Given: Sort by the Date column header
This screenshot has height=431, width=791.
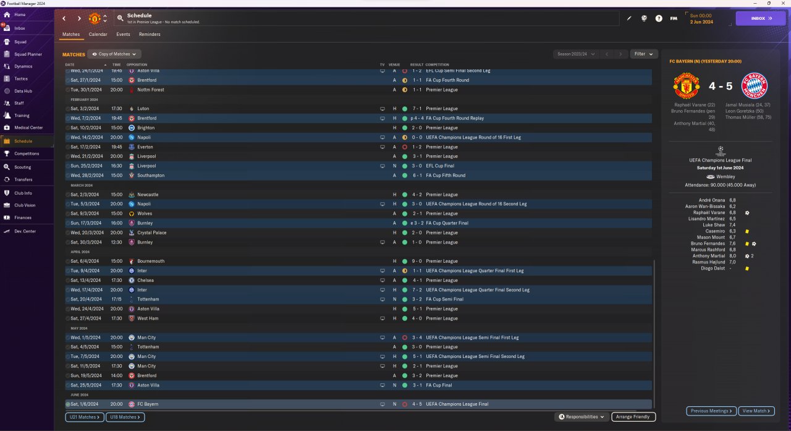Looking at the screenshot, I should coord(70,64).
